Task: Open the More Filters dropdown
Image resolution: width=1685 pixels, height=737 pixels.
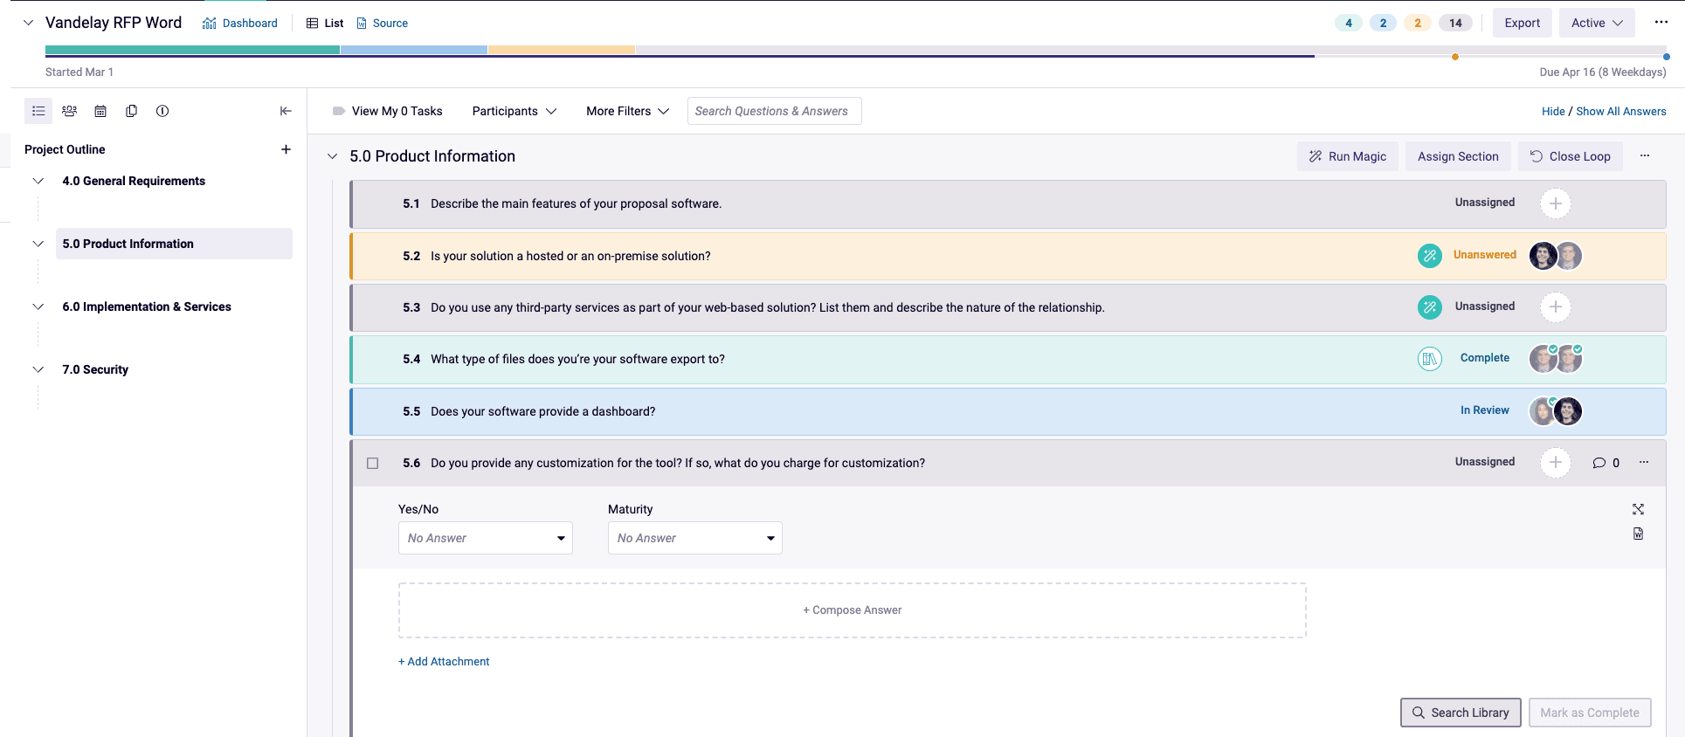Action: (x=628, y=111)
